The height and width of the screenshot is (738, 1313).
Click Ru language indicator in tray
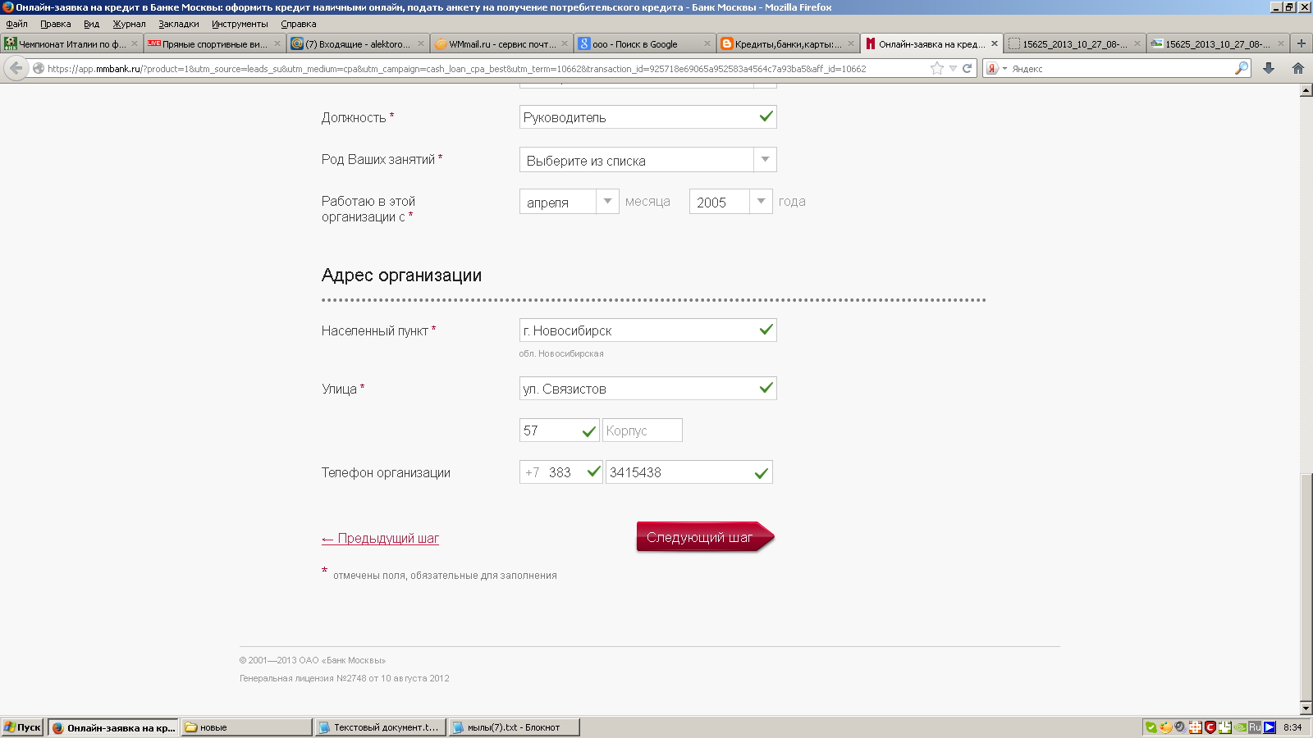[x=1255, y=727]
